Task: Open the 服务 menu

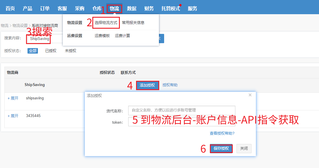Action: pos(192,9)
